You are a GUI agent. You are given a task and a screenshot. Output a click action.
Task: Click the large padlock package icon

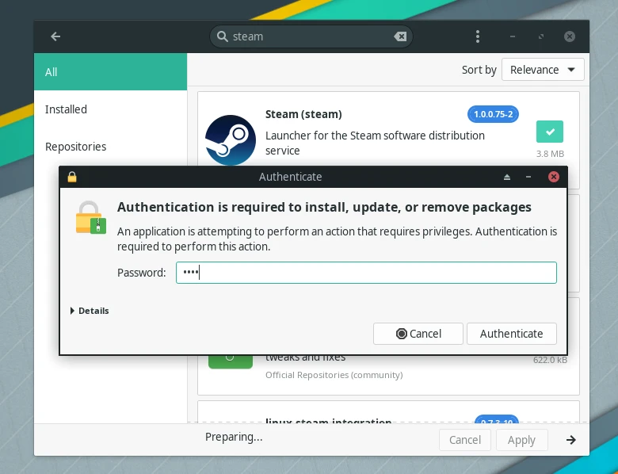pos(90,217)
